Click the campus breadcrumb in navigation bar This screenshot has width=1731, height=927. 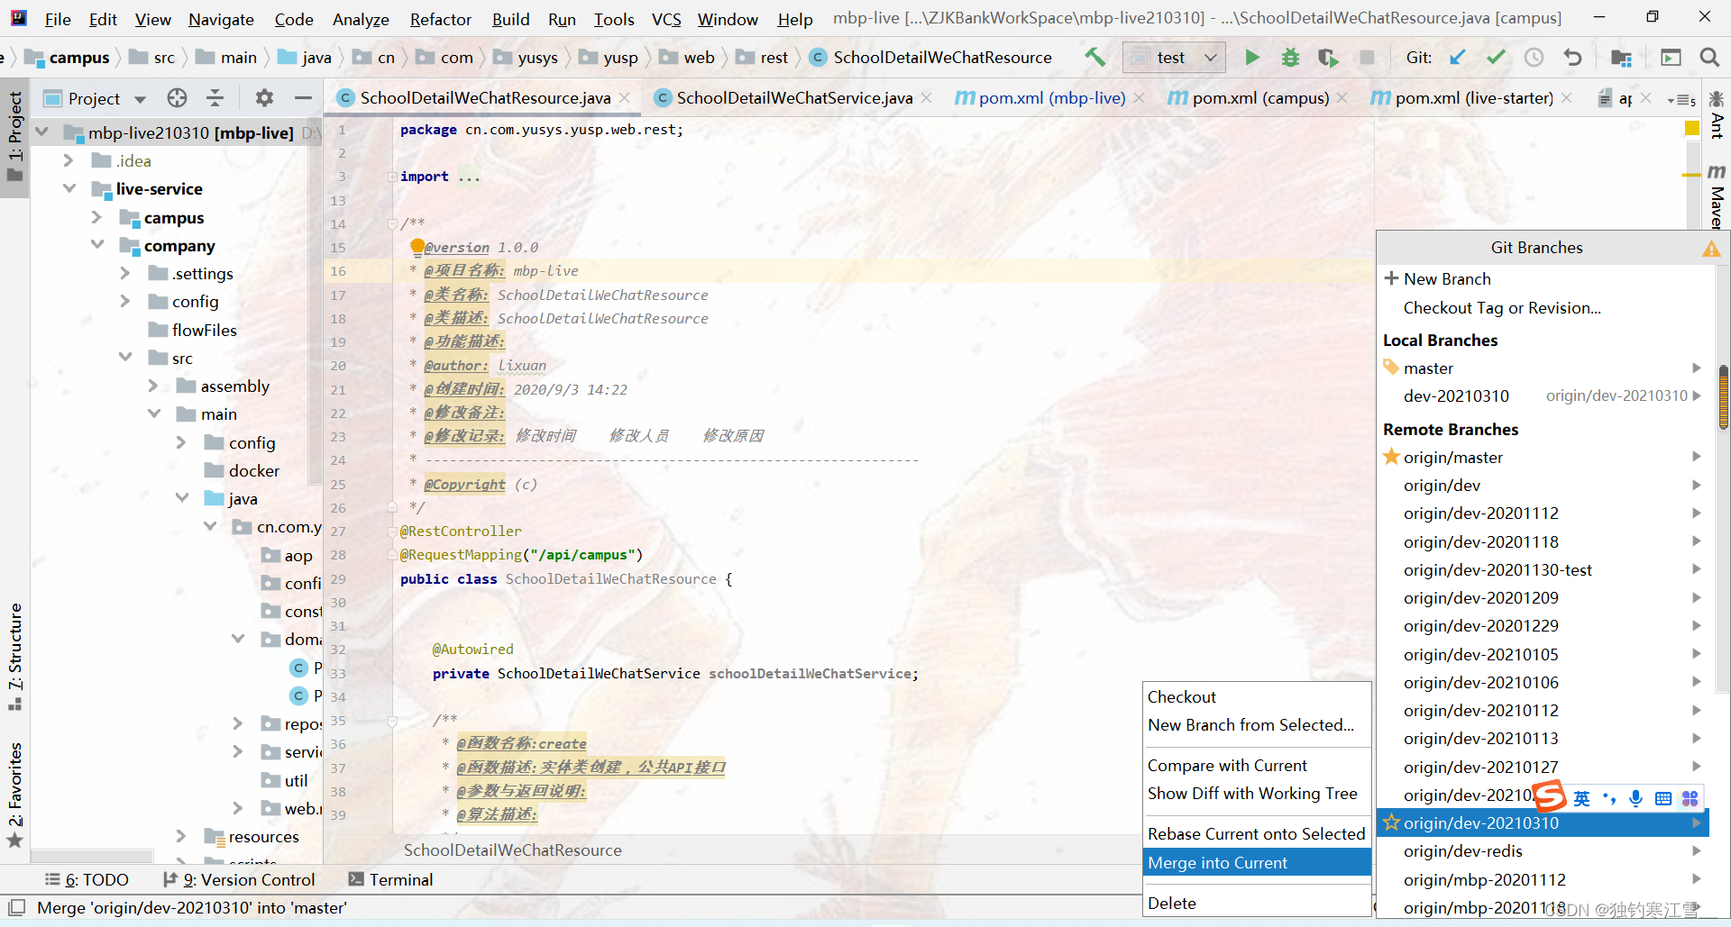coord(67,58)
